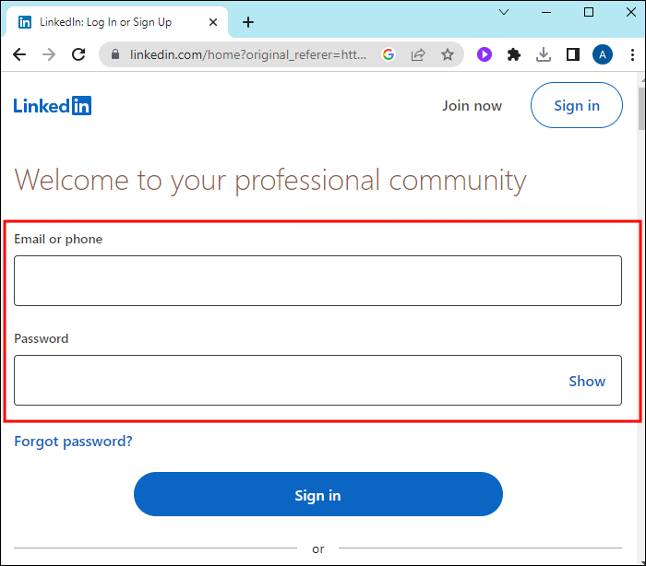Image resolution: width=646 pixels, height=566 pixels.
Task: Select the LinkedIn Log In tab
Action: point(111,22)
